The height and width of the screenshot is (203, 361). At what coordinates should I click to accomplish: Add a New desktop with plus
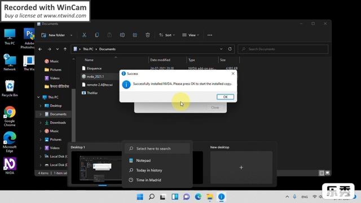point(241,167)
